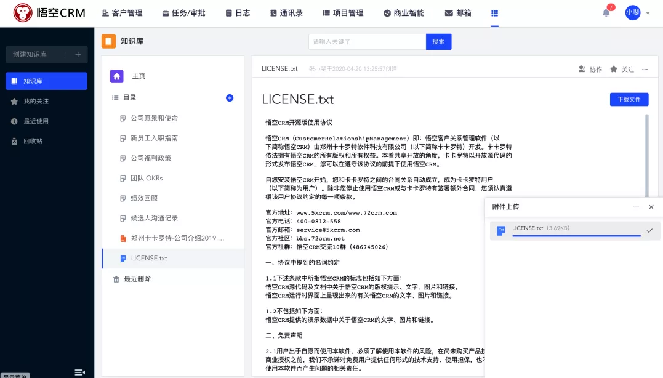Open 商业智能 menu

[404, 13]
